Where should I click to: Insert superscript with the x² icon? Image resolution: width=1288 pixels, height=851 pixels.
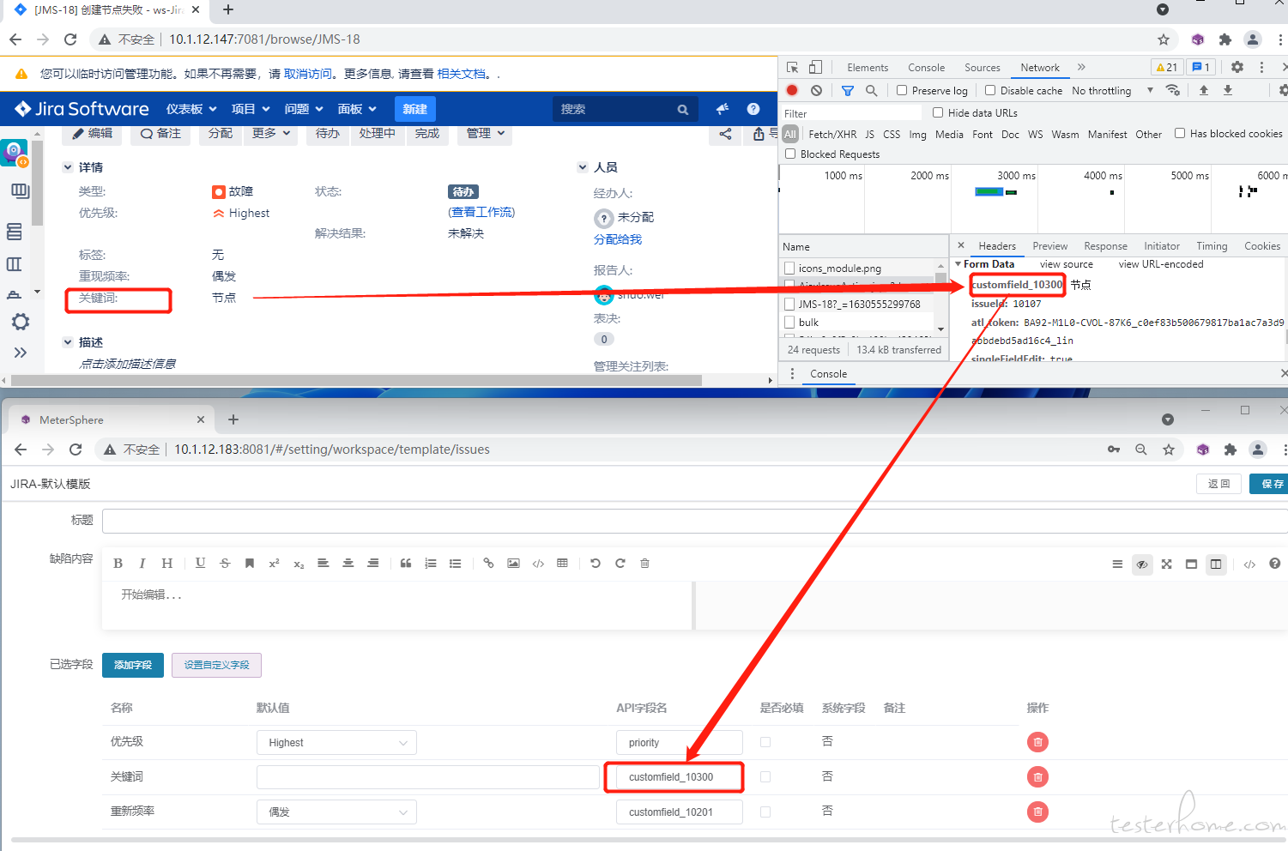coord(275,564)
